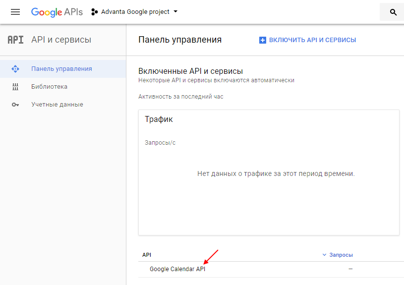Toggle sort arrow on Запросы column
The height and width of the screenshot is (285, 404).
325,255
